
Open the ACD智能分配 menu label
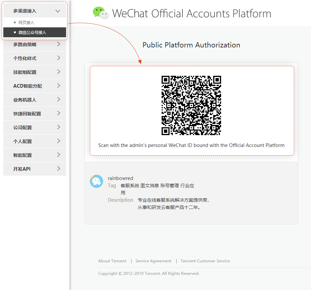pos(27,86)
